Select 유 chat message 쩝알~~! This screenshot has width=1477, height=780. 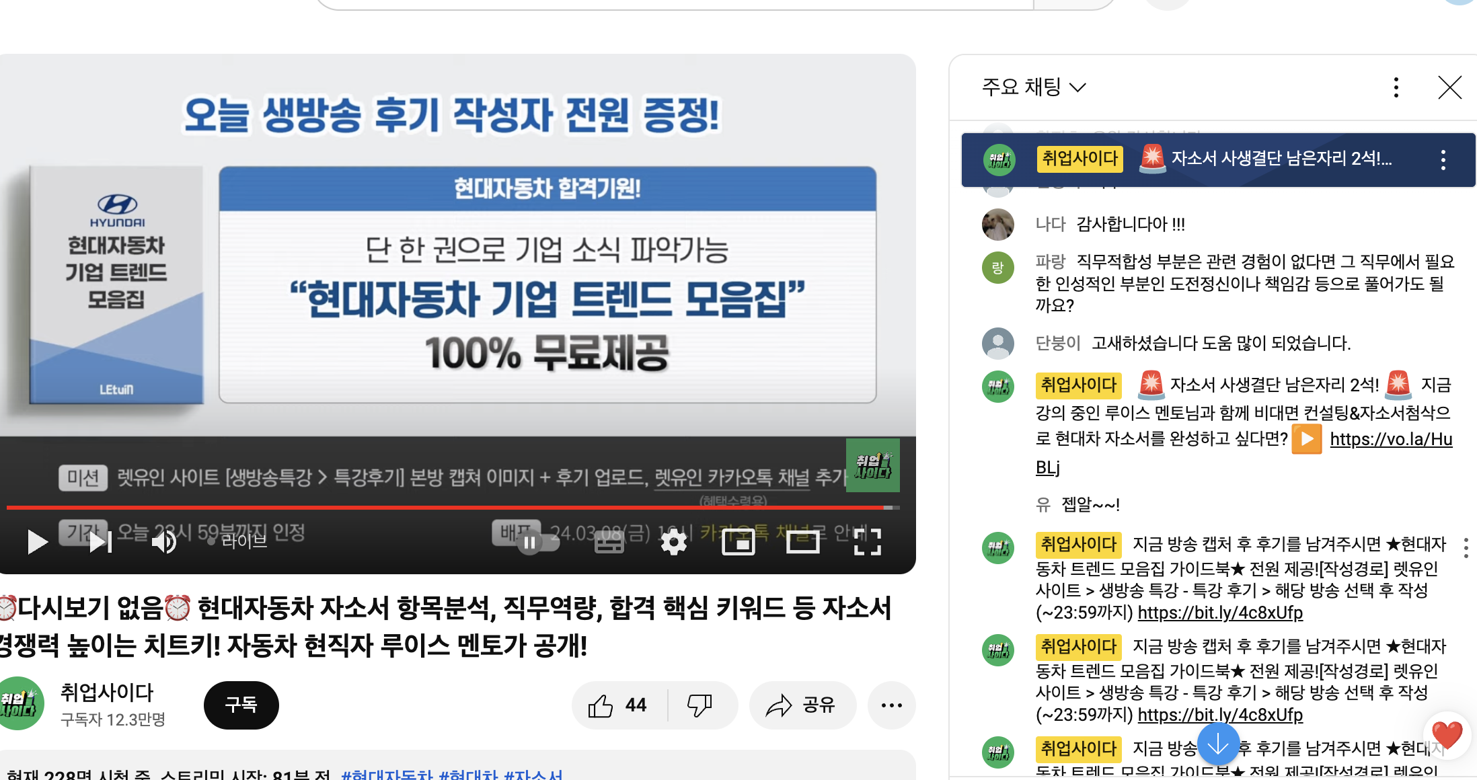[x=1091, y=504]
